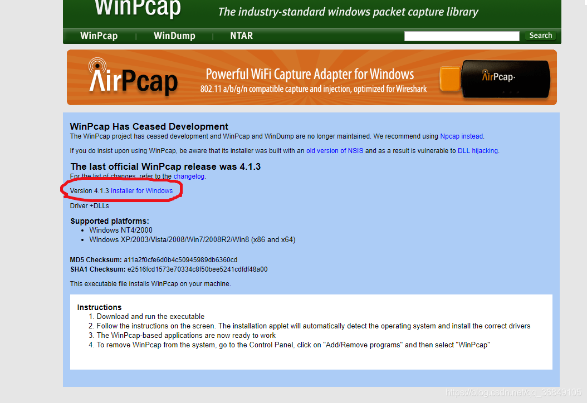Click 'Follow the instructions on the screen' step
Image resolution: width=587 pixels, height=403 pixels.
click(314, 326)
